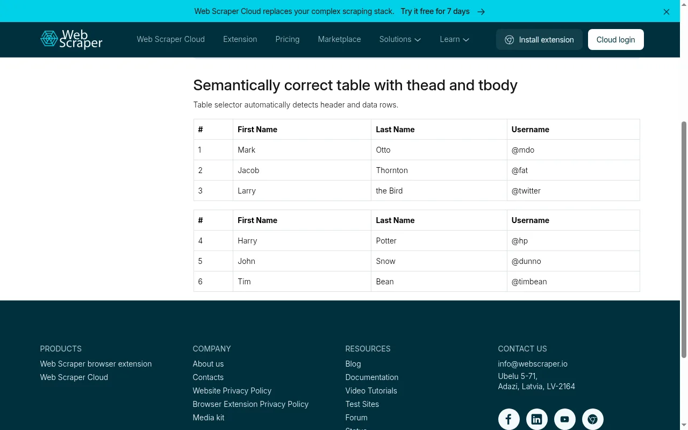Open the Web Scraper Cloud footer link

coord(74,377)
